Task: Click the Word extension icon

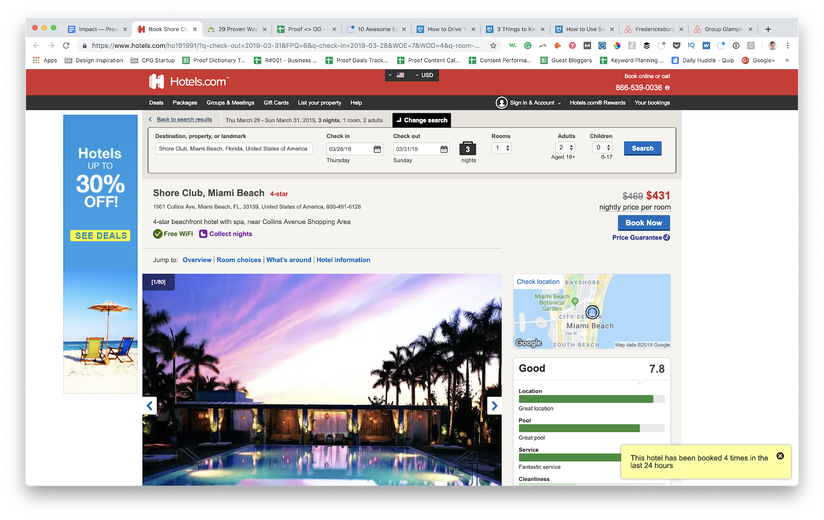Action: pos(706,45)
